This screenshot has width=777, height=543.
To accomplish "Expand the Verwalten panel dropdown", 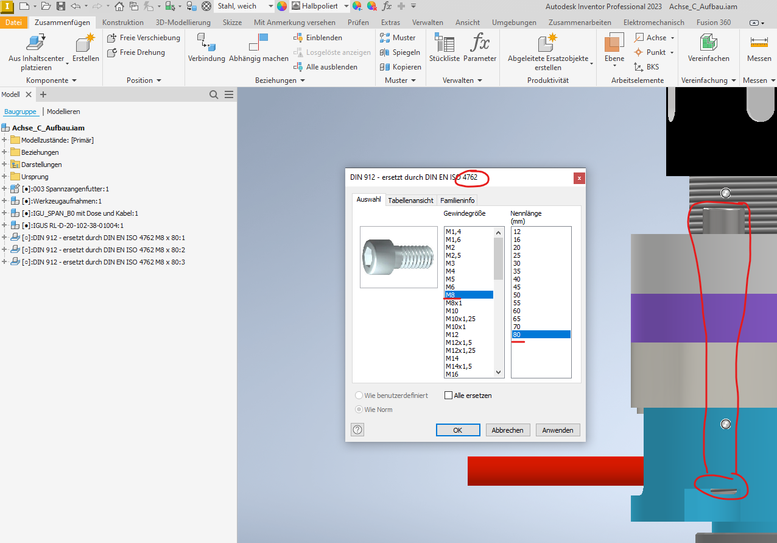I will [x=479, y=80].
